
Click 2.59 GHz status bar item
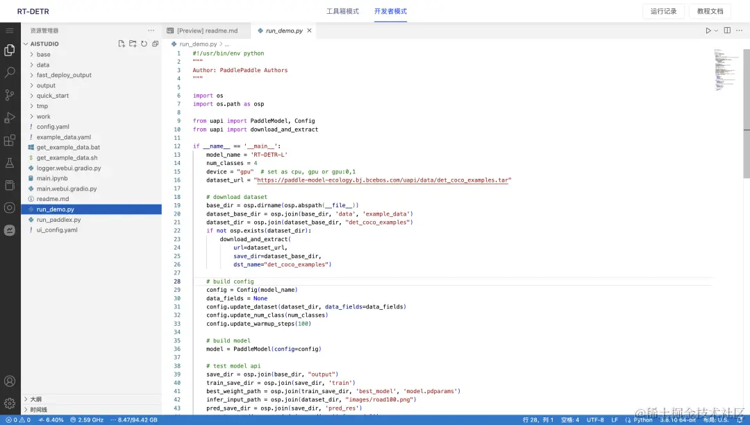coord(87,419)
